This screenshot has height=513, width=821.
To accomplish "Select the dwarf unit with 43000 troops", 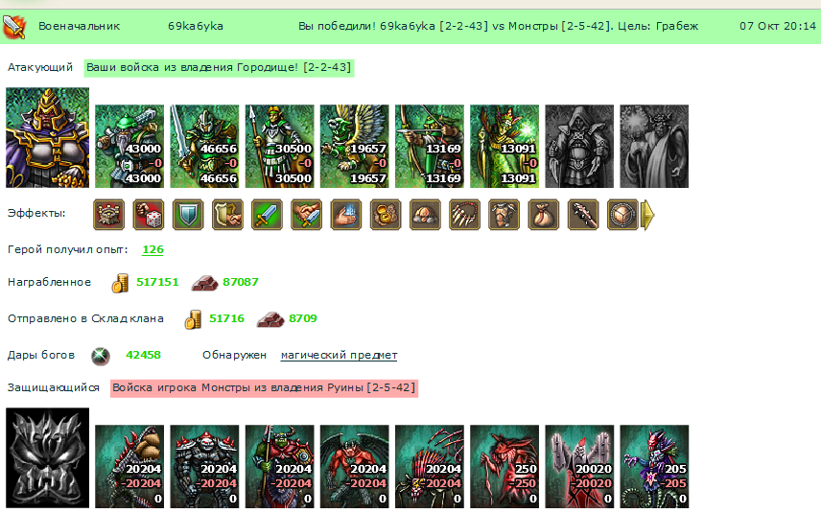I will (x=129, y=146).
